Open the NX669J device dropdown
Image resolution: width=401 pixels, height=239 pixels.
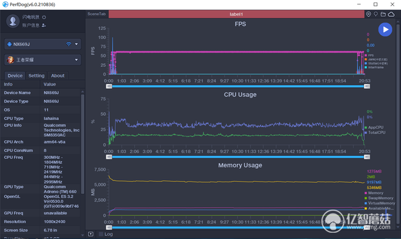(x=43, y=44)
